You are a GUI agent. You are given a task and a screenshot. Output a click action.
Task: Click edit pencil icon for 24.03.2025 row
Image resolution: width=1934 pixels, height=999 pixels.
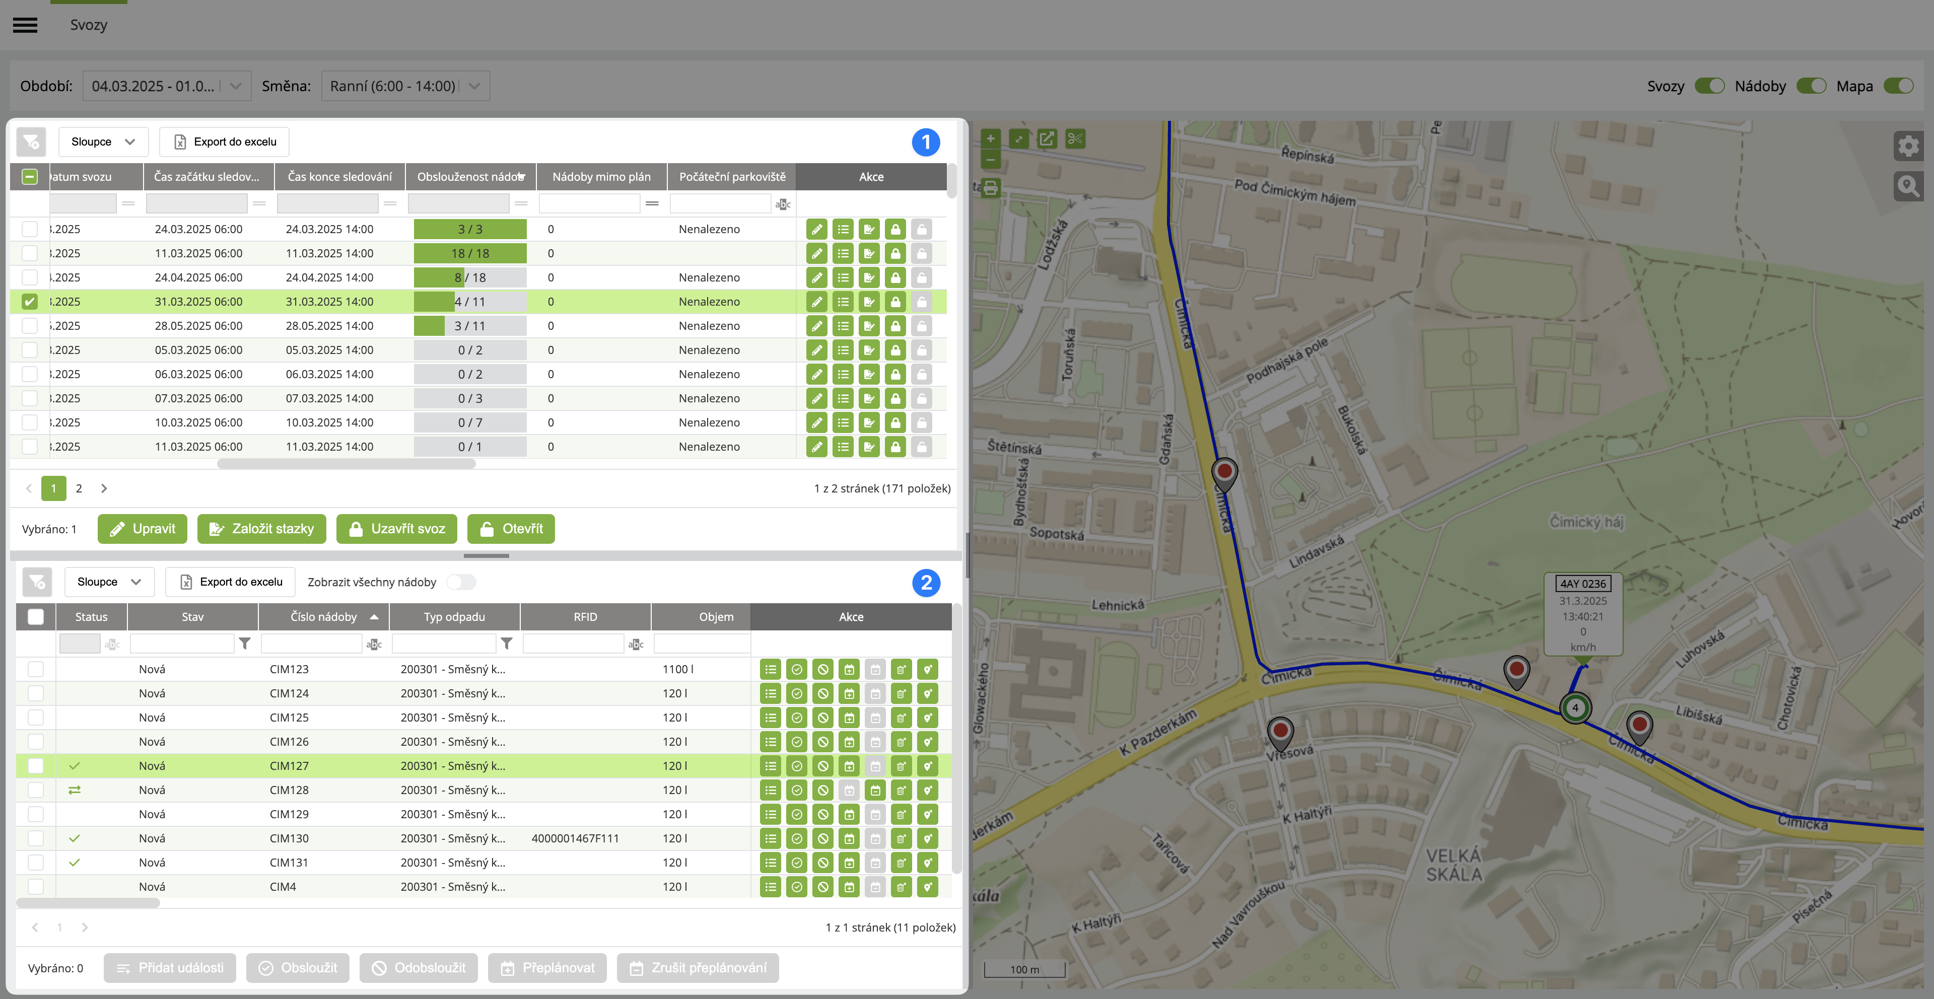(817, 230)
